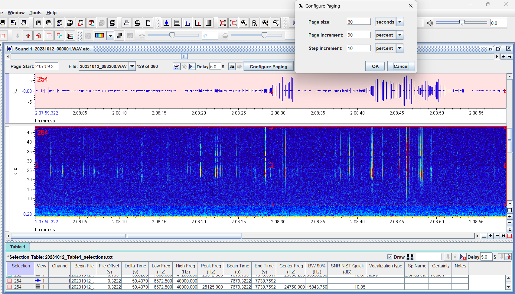Click the rainbow color map swatch
Image resolution: width=515 pixels, height=294 pixels.
[99, 36]
